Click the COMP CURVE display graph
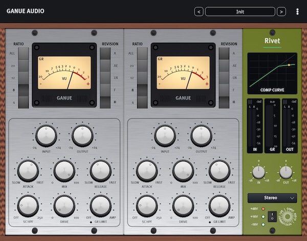 [272, 73]
